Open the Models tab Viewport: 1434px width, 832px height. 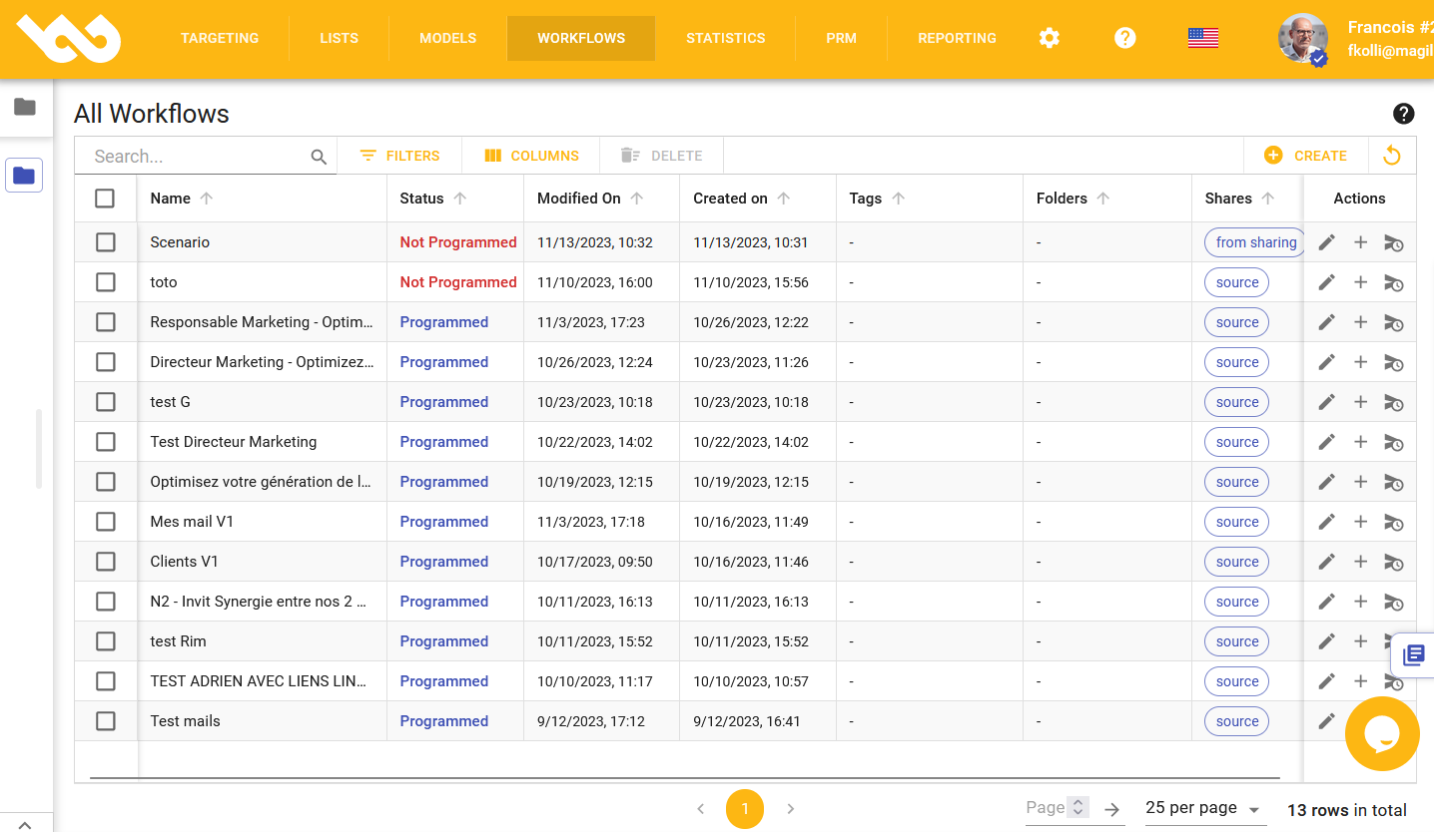click(448, 39)
